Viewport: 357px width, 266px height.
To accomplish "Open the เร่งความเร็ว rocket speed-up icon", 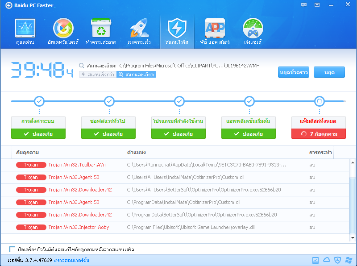I will tap(139, 31).
